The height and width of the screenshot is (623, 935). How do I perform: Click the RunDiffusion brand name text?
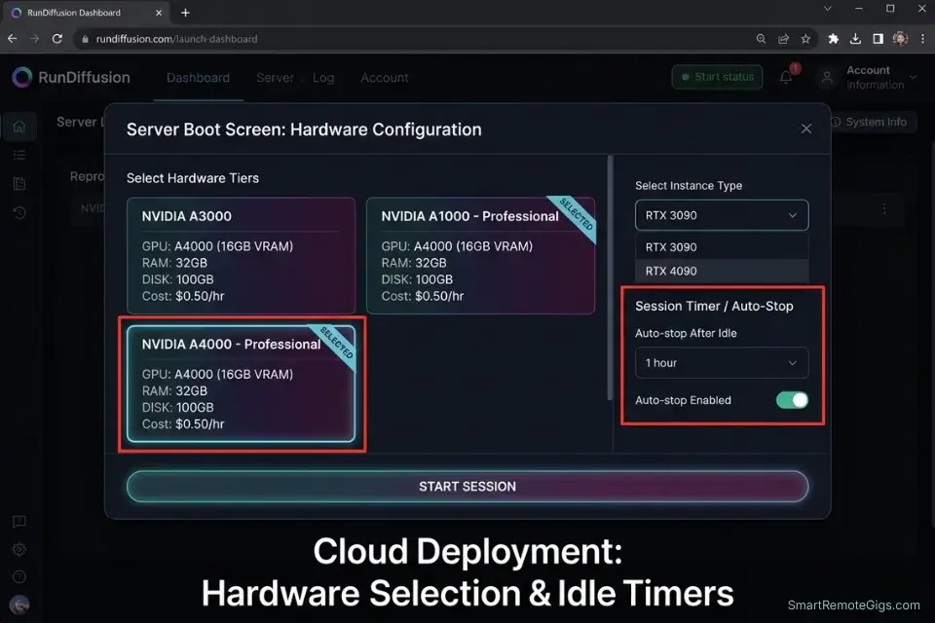pyautogui.click(x=84, y=78)
